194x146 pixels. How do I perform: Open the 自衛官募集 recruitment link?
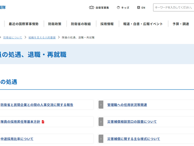(x=102, y=8)
